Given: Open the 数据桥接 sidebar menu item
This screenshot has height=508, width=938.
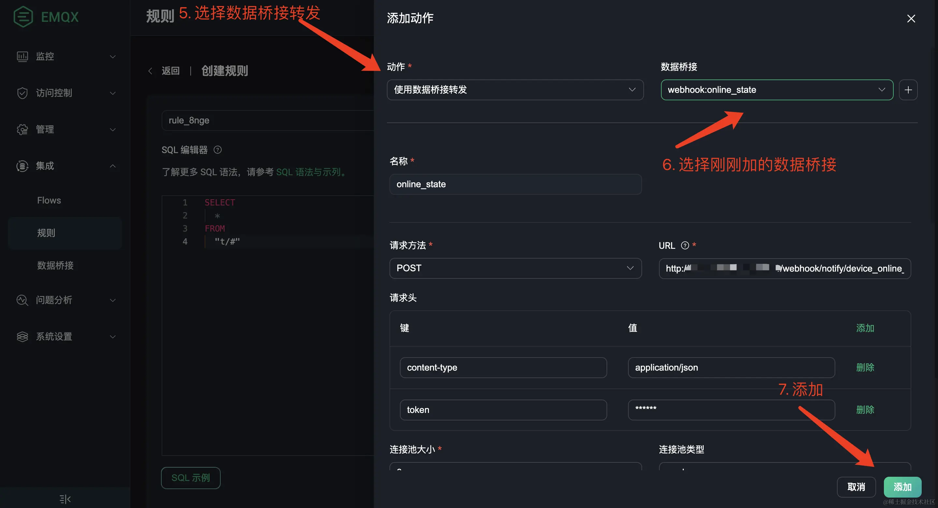Looking at the screenshot, I should coord(55,266).
